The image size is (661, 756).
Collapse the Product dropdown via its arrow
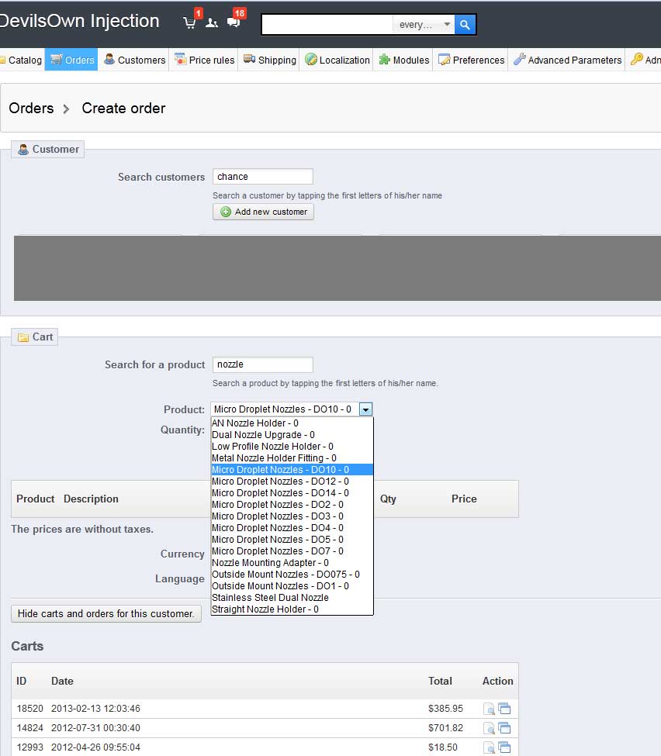point(365,409)
